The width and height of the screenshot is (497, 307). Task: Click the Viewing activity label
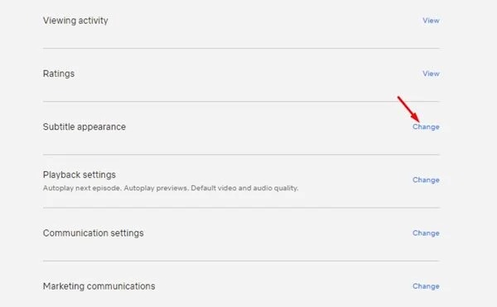click(75, 21)
